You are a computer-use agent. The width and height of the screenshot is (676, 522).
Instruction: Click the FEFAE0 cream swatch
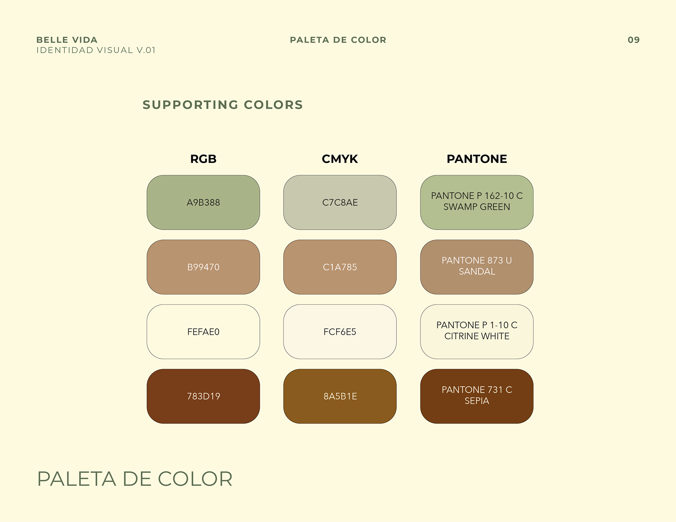click(203, 332)
